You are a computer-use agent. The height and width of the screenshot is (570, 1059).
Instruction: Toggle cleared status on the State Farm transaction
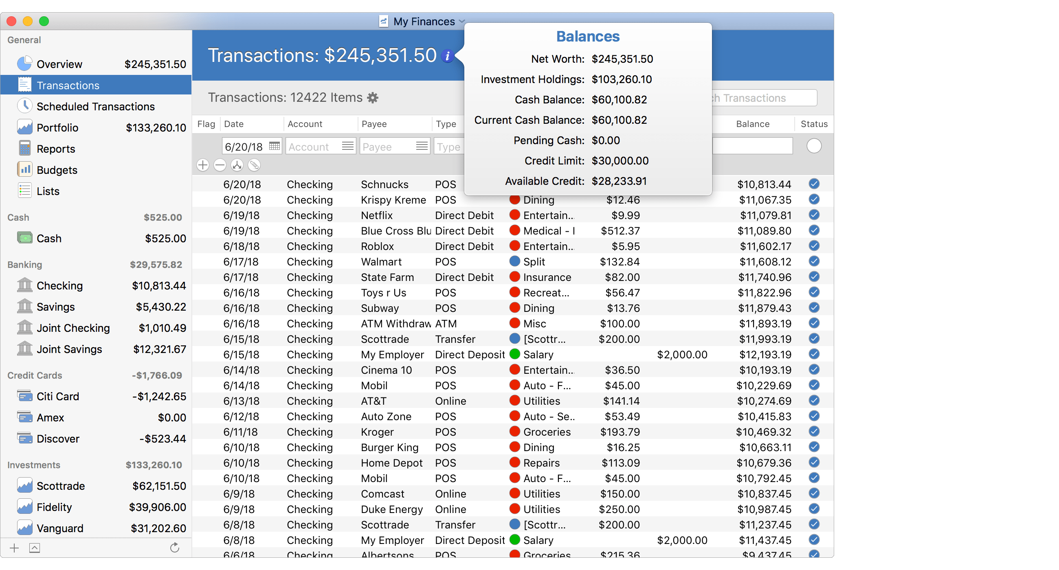click(x=814, y=277)
